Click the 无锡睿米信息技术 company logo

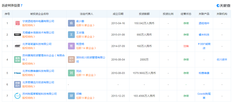point(17,35)
